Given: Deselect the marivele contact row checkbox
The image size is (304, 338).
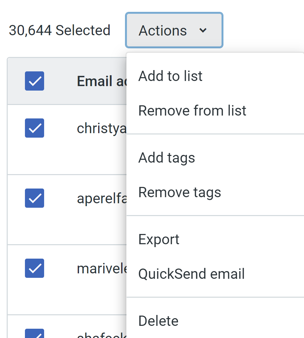Looking at the screenshot, I should click(35, 268).
